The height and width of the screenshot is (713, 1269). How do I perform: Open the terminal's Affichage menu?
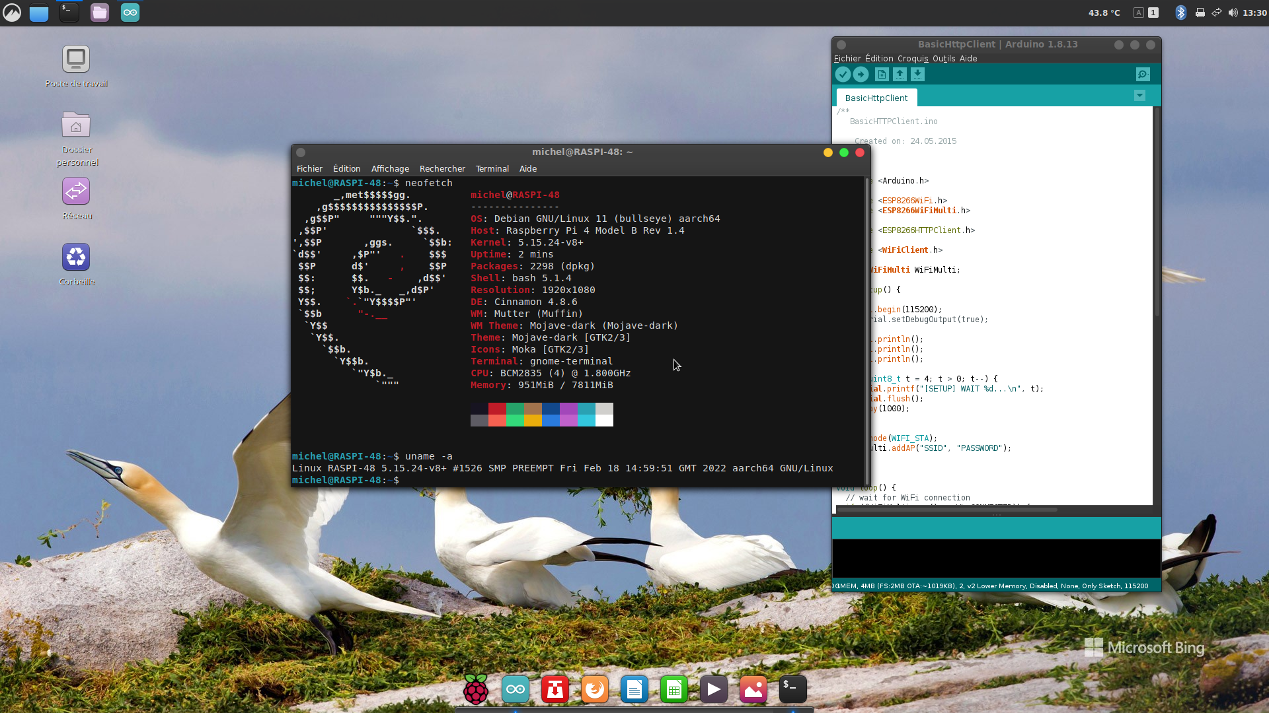click(x=390, y=169)
